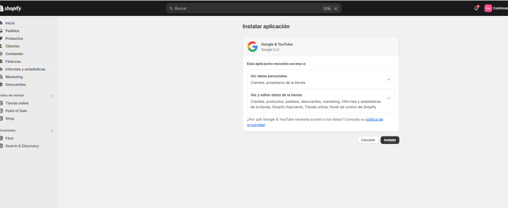Image resolution: width=508 pixels, height=208 pixels.
Task: Click the Google logo app icon
Action: coord(253,47)
